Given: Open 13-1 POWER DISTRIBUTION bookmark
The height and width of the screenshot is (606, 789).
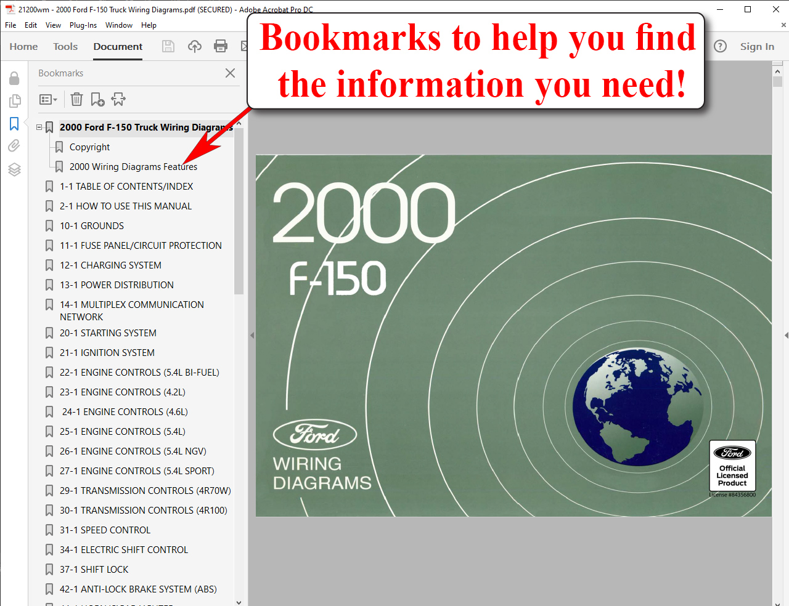Looking at the screenshot, I should point(117,285).
